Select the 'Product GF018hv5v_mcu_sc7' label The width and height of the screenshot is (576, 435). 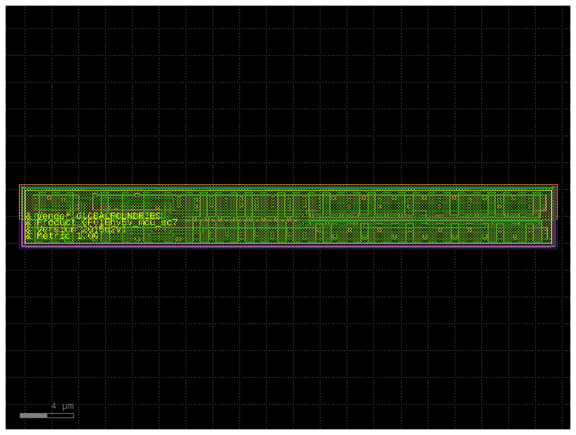pos(101,223)
